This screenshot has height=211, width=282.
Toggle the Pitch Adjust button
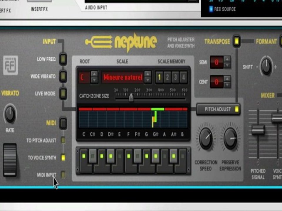pyautogui.click(x=218, y=109)
